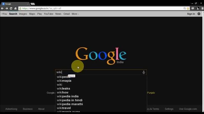Click the gray extension icon beside the star
Screen dimensions: 204x114
pyautogui.click(x=193, y=9)
